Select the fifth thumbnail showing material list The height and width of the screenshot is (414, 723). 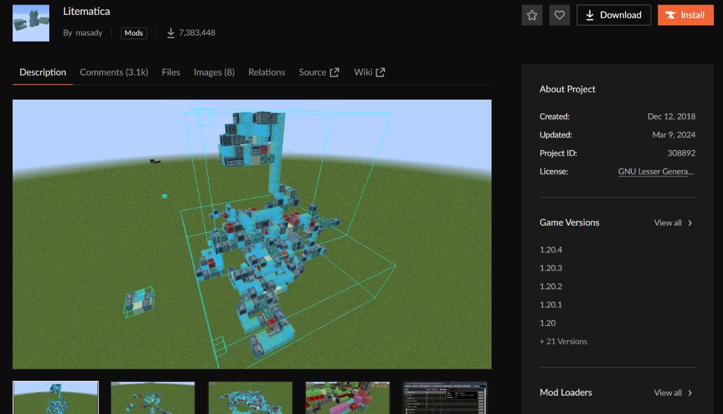[x=445, y=397]
